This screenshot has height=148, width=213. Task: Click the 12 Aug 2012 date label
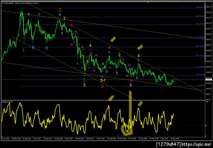pyautogui.click(x=59, y=139)
